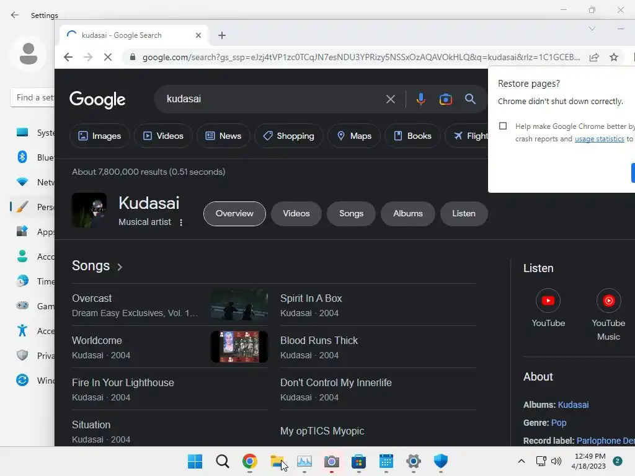Start voice search microphone

(x=421, y=99)
